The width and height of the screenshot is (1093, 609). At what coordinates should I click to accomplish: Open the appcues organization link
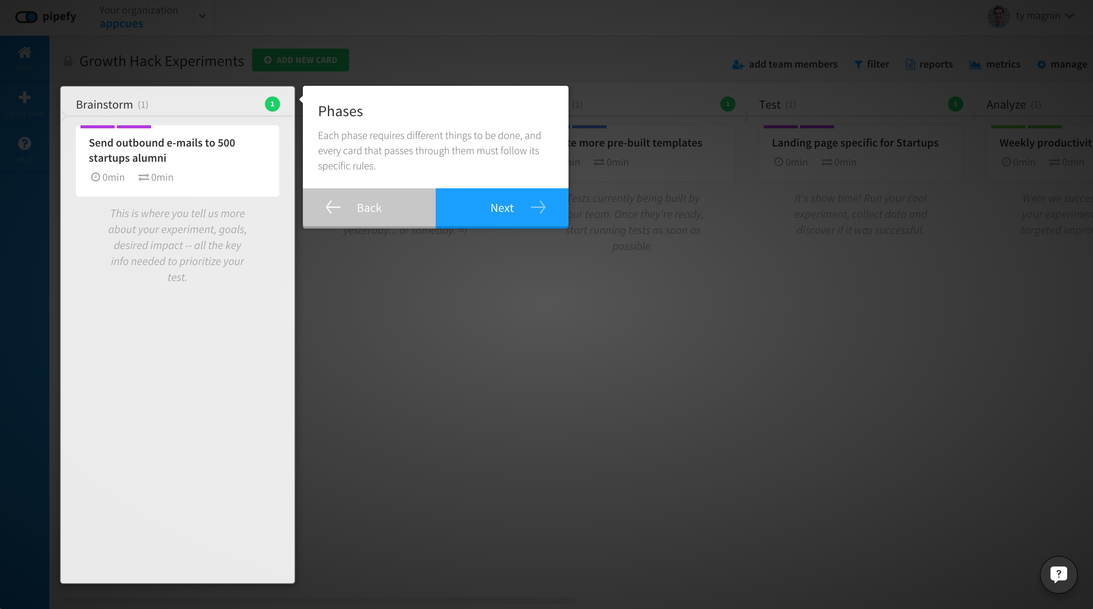[x=121, y=23]
